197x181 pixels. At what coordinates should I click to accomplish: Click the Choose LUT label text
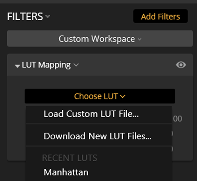point(96,96)
